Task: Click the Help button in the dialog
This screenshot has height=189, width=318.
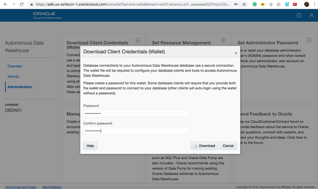Action: (90, 146)
